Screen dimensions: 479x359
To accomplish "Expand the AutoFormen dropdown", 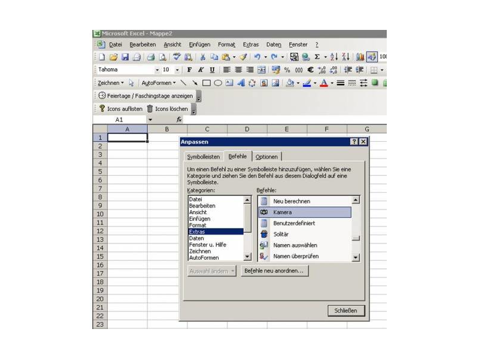I will (159, 83).
